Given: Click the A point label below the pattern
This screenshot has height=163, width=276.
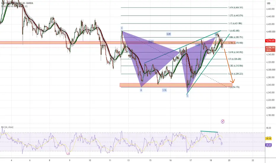Looking at the screenshot, I should tap(141, 90).
